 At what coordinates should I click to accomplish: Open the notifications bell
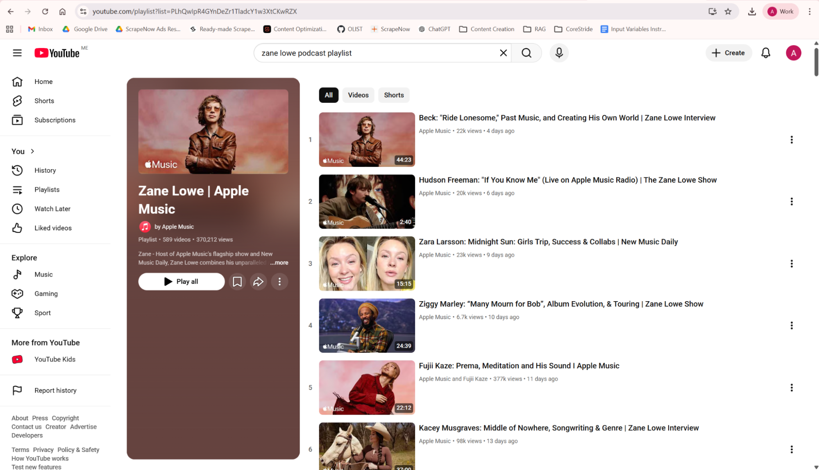pos(766,53)
